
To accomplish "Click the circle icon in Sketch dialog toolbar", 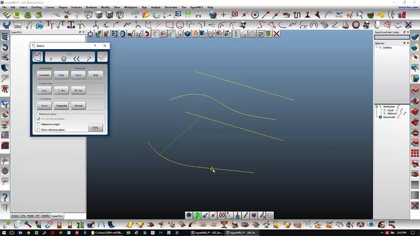I will pos(64,58).
